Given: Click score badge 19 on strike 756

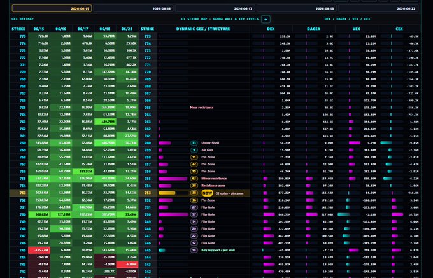Looking at the screenshot, I should [x=194, y=172].
